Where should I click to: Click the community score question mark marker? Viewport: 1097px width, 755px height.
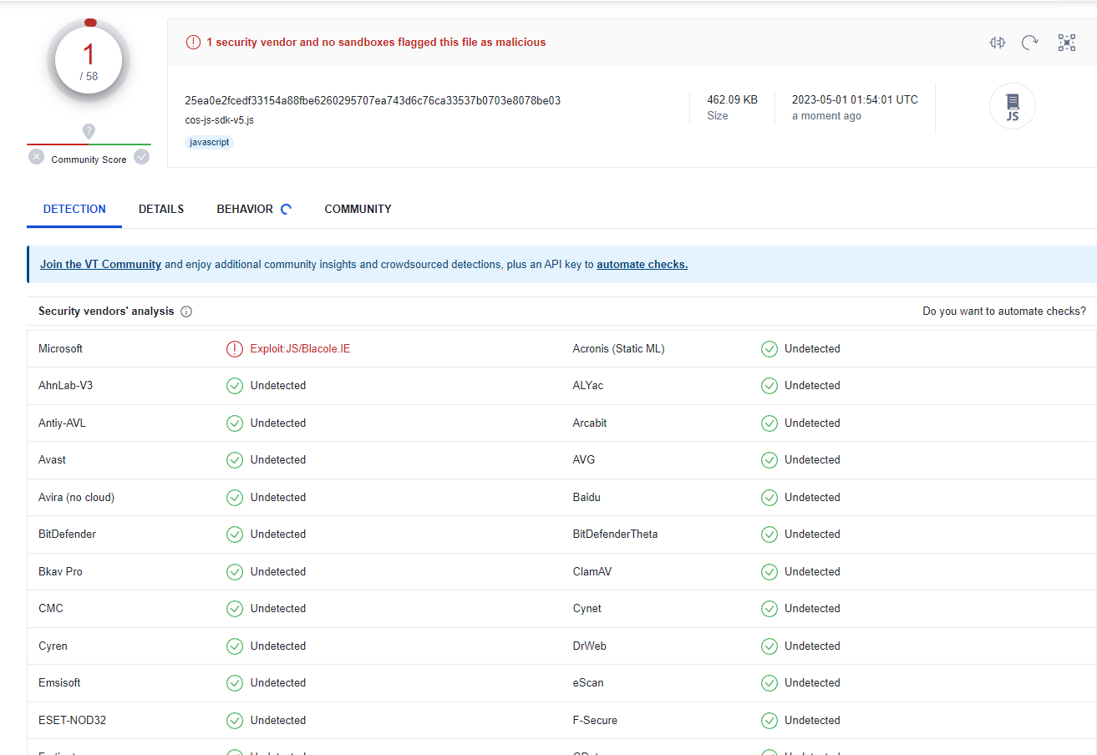coord(89,131)
